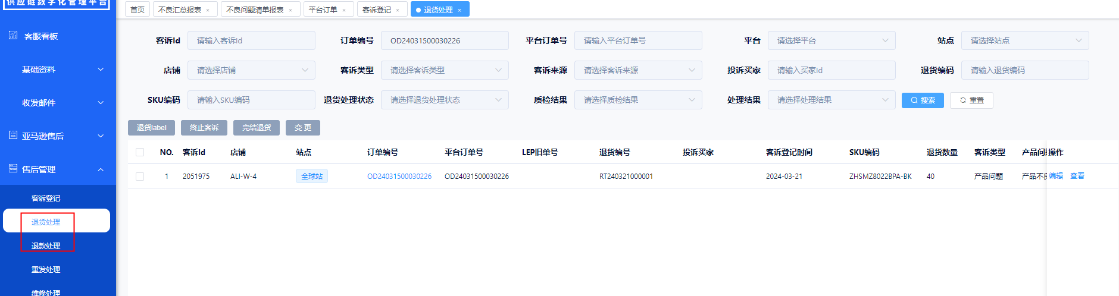Click the 终止客诉 button
Viewport: 1119px width, 296px height.
tap(204, 128)
